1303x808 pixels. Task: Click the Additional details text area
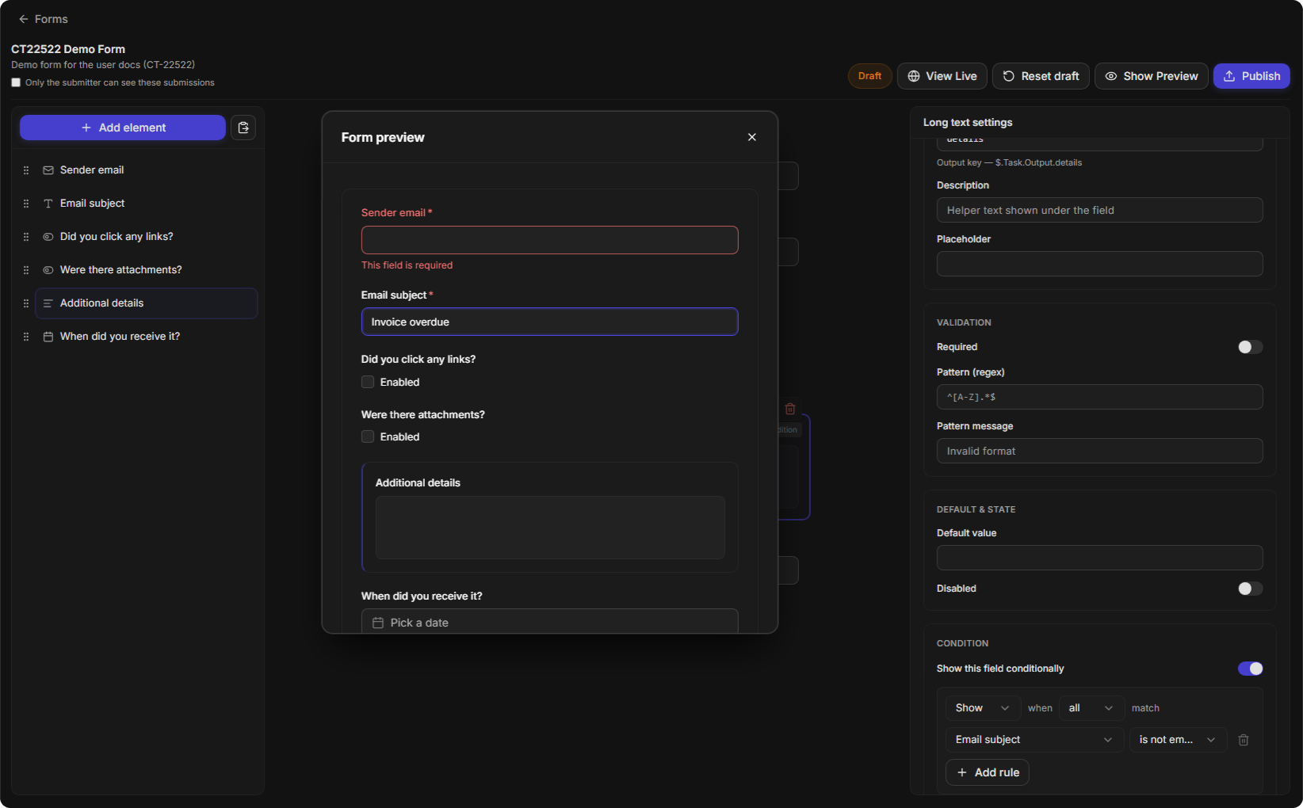pos(549,528)
